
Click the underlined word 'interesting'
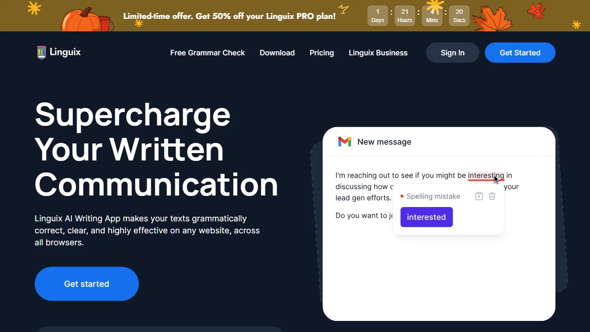click(x=486, y=176)
